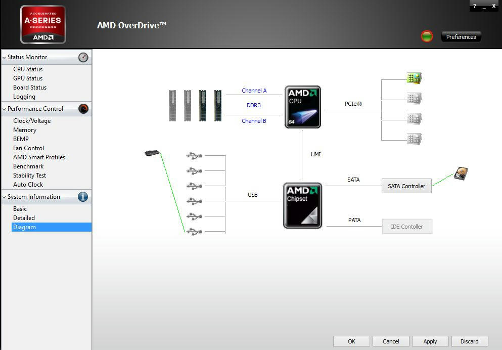Image resolution: width=502 pixels, height=350 pixels.
Task: Open GPU Status page
Action: click(28, 78)
